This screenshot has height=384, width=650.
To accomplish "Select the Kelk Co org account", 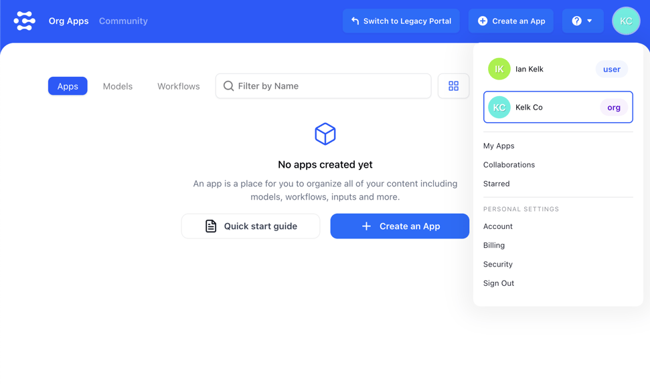I will tap(558, 108).
